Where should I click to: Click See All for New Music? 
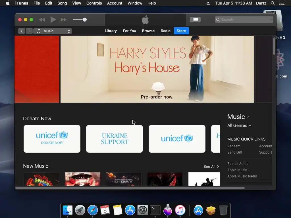[211, 166]
